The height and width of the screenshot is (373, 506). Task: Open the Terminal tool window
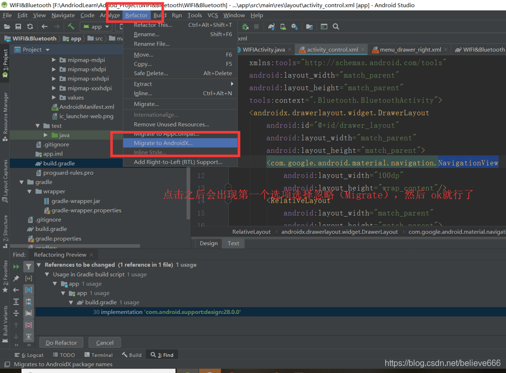99,355
